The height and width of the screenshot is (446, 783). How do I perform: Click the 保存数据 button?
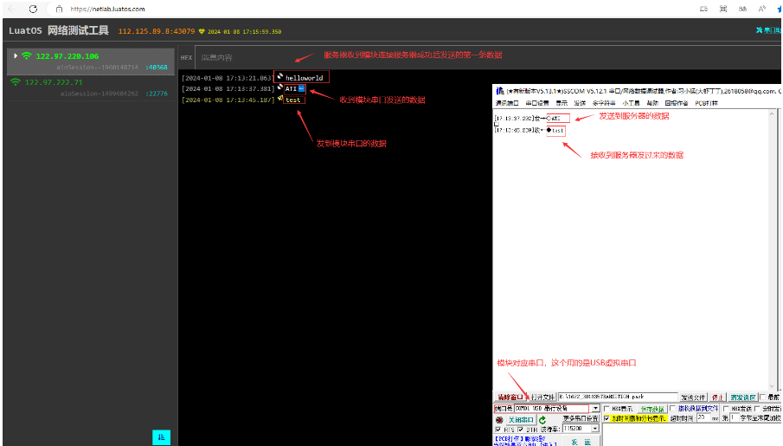point(652,409)
